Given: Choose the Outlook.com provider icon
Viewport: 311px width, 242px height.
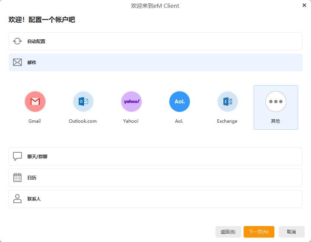Looking at the screenshot, I should (83, 102).
